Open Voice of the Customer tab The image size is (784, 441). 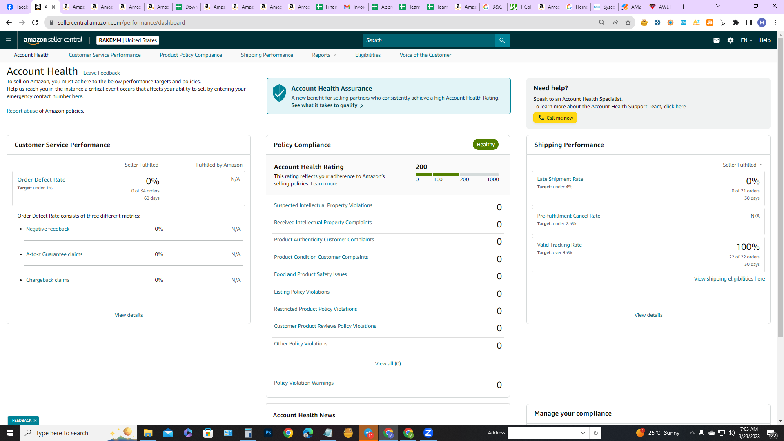[425, 55]
